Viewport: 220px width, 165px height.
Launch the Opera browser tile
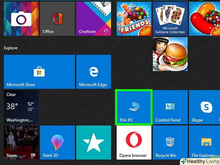(134, 143)
